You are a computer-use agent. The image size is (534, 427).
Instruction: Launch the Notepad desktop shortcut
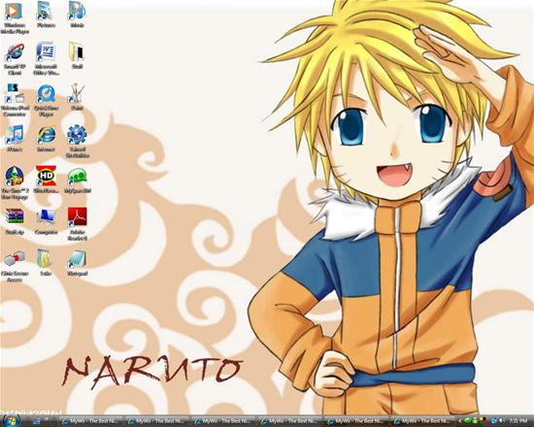(x=78, y=263)
